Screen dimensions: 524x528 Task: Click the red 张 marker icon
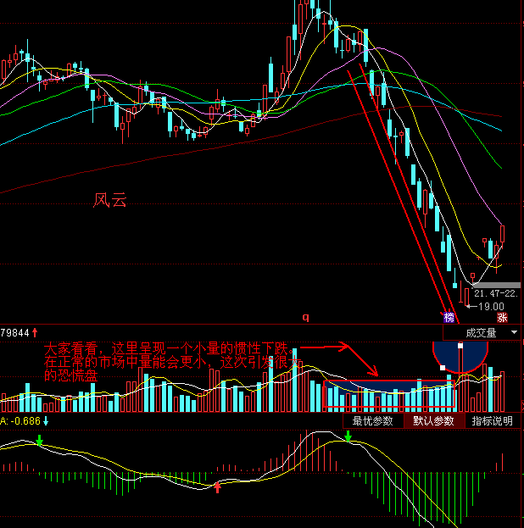pos(502,317)
